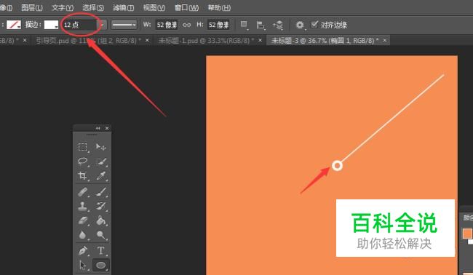This screenshot has height=275, width=473.
Task: Click the 12 点 stroke width field
Action: [x=80, y=25]
